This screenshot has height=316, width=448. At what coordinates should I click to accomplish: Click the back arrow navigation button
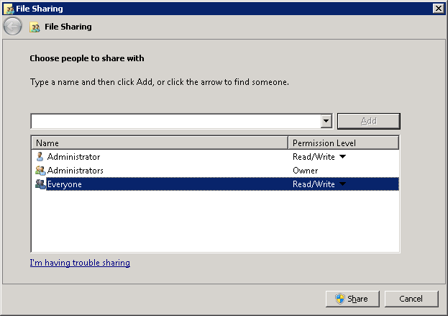click(x=12, y=27)
